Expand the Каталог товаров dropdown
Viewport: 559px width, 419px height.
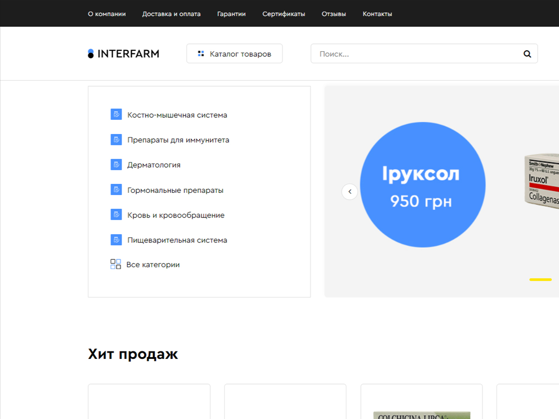[x=234, y=53]
